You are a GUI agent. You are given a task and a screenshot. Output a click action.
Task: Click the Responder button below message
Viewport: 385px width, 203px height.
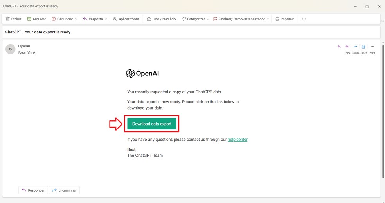point(33,190)
